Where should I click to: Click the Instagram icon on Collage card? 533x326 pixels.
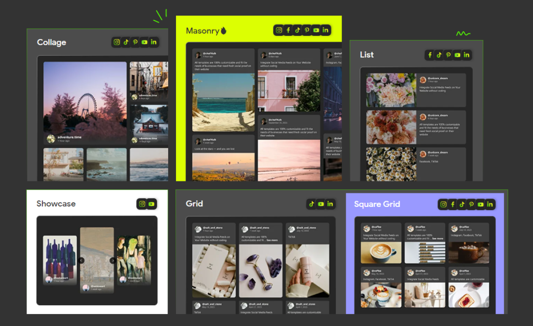click(117, 42)
